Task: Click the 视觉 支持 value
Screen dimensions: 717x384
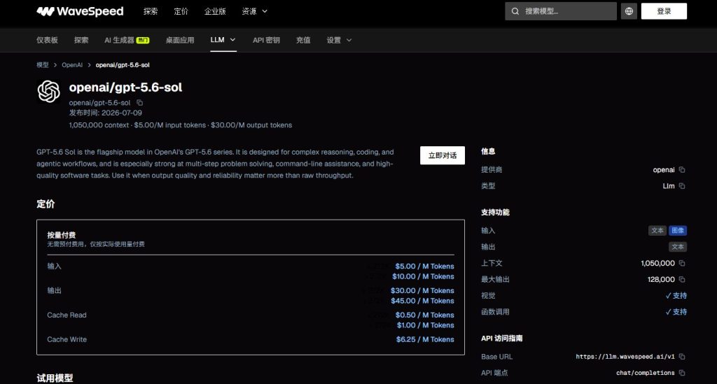Action: pyautogui.click(x=676, y=295)
